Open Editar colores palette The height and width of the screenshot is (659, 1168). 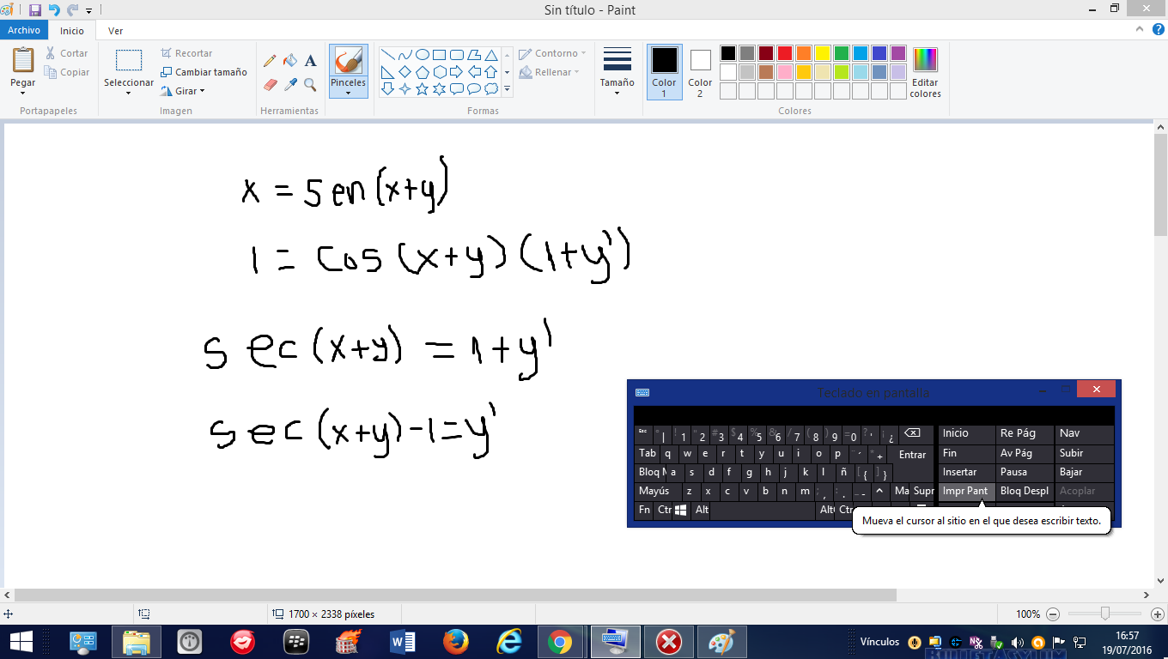point(925,73)
